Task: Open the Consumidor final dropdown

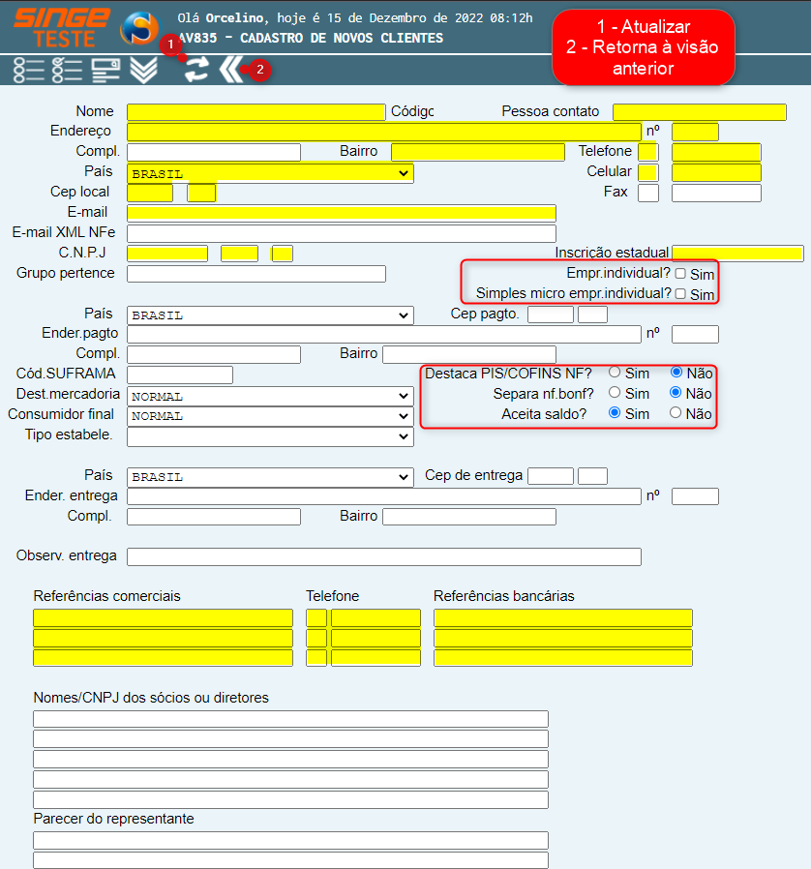Action: pyautogui.click(x=270, y=416)
